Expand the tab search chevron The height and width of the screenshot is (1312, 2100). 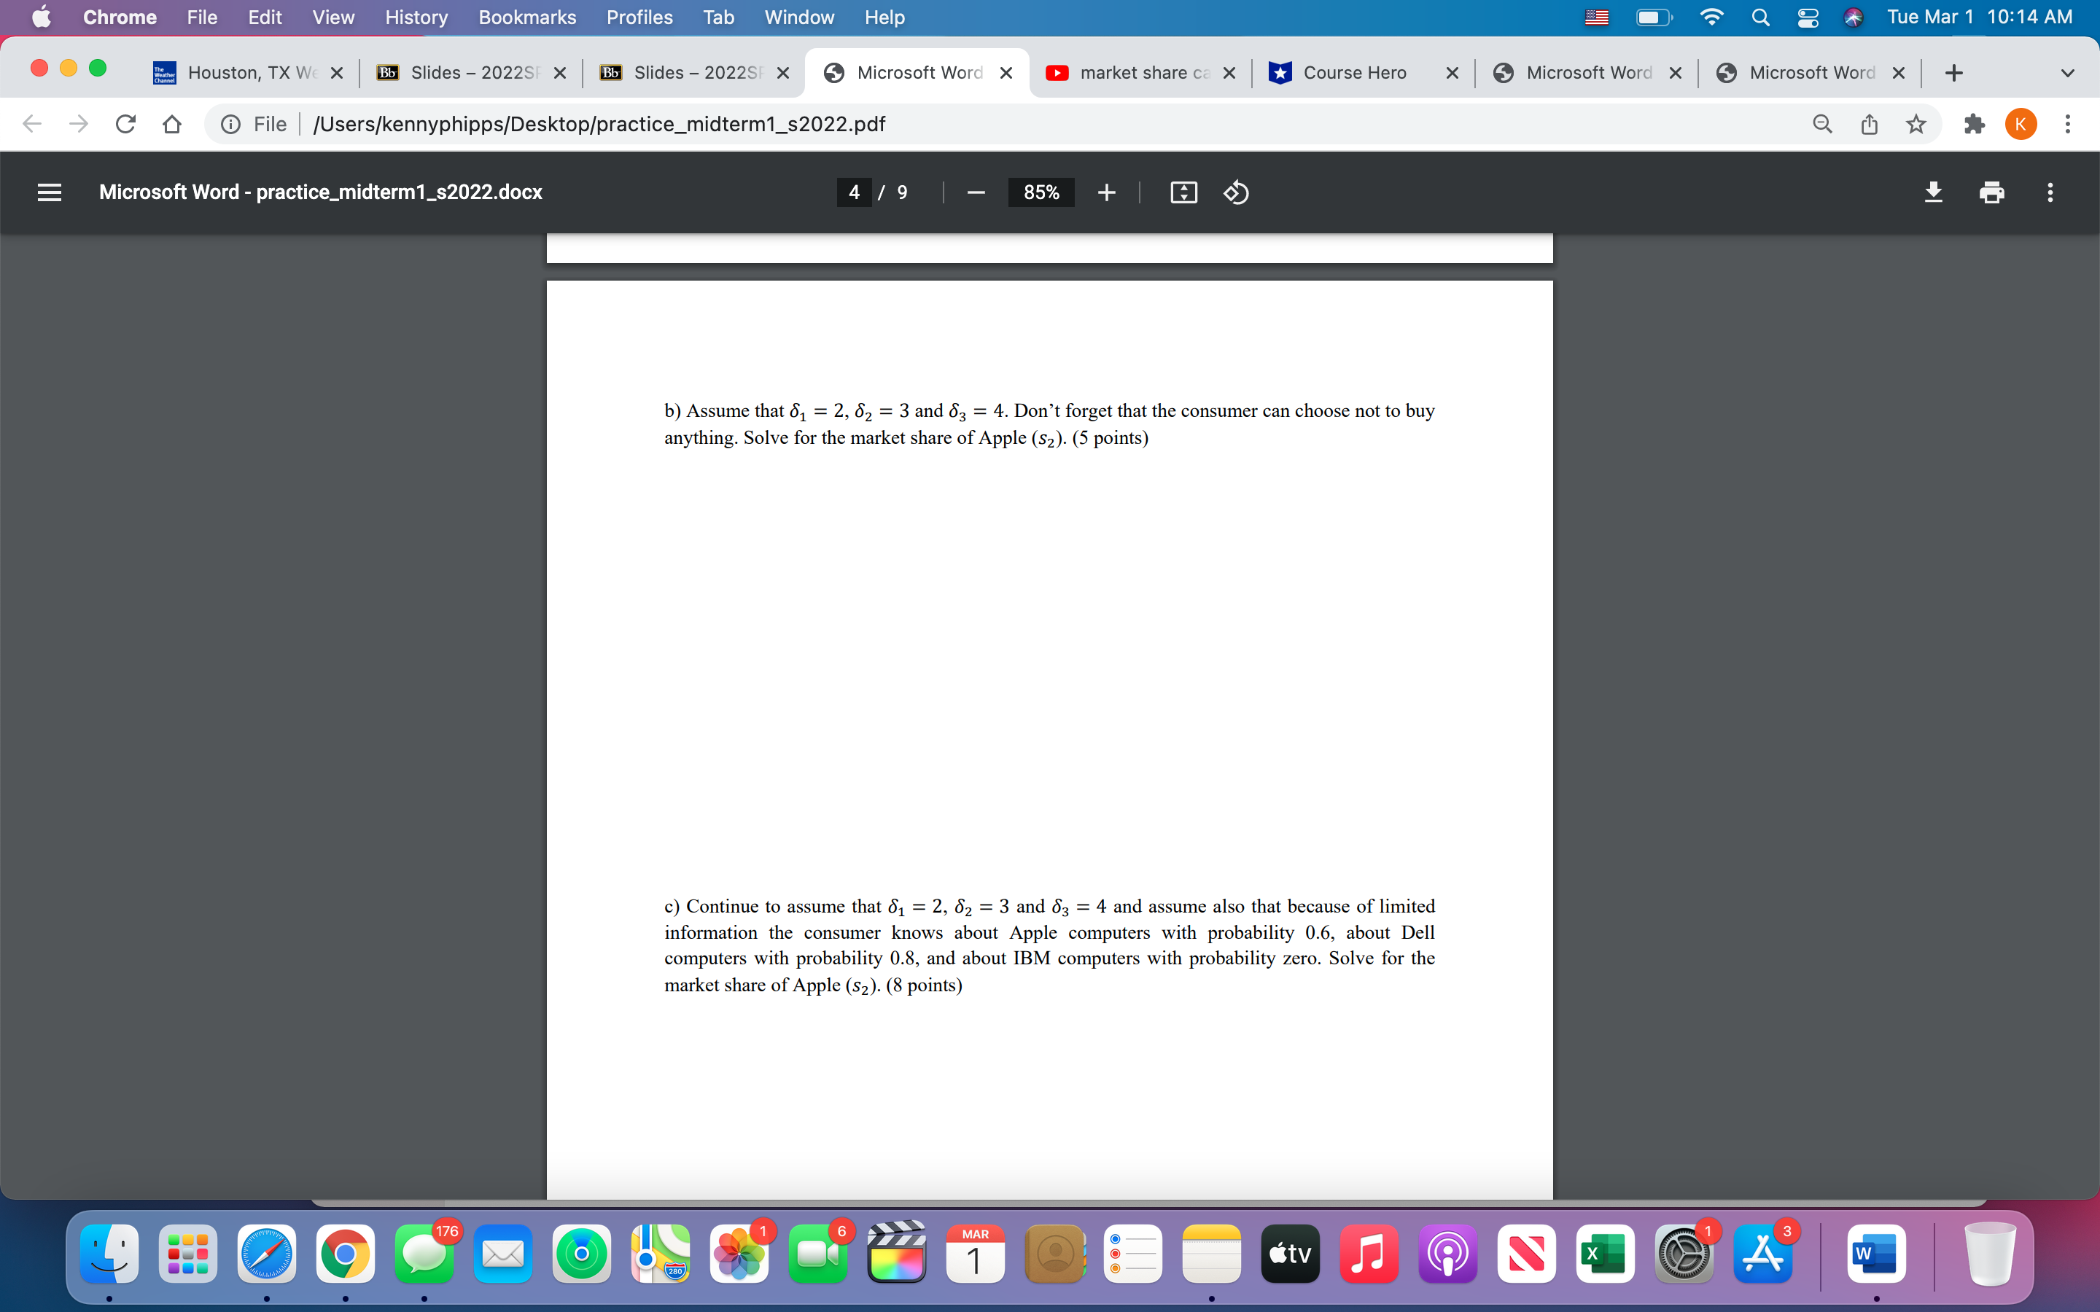point(2068,72)
